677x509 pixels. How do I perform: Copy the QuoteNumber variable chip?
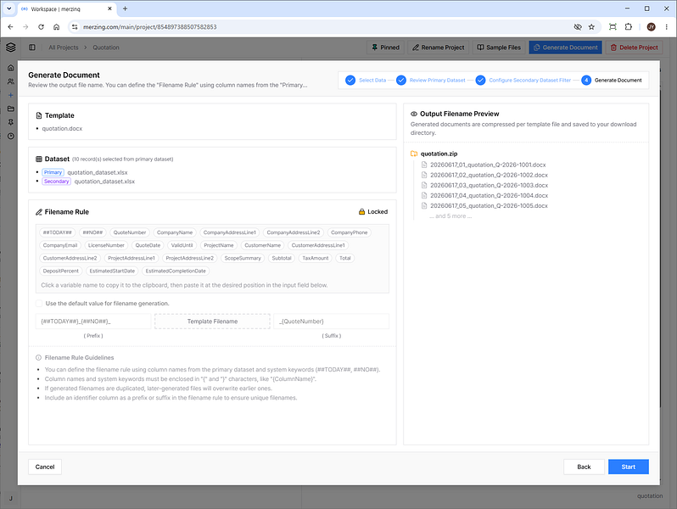point(130,232)
